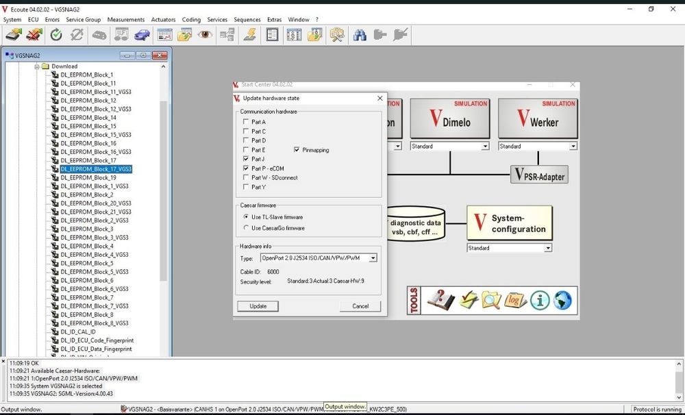
Task: Click the Cancel button in hardware dialog
Action: (x=360, y=306)
